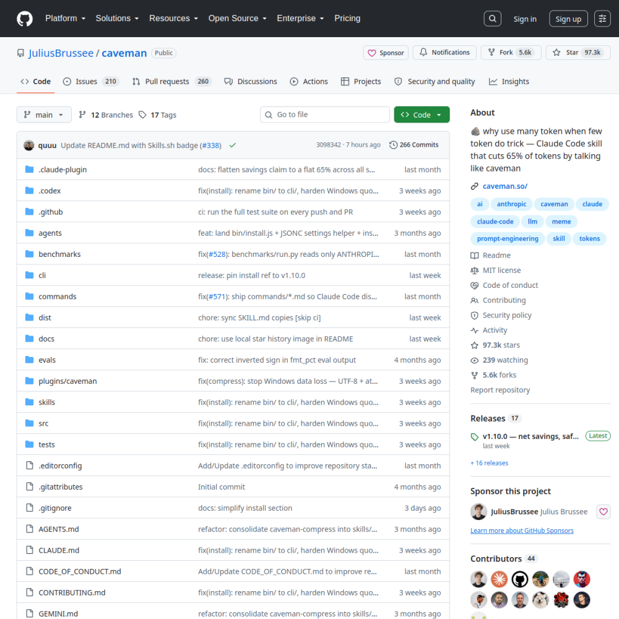
Task: Click the Report repository link
Action: point(500,389)
